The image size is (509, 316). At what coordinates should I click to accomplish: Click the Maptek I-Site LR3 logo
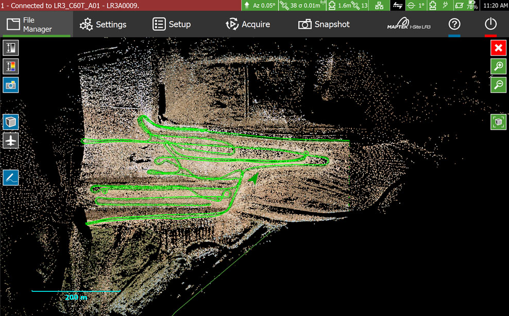pyautogui.click(x=409, y=24)
